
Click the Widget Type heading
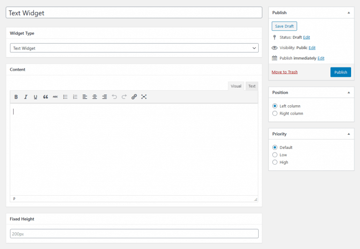pos(22,33)
